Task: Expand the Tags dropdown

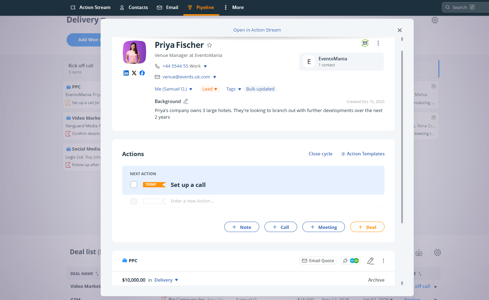Action: click(233, 89)
